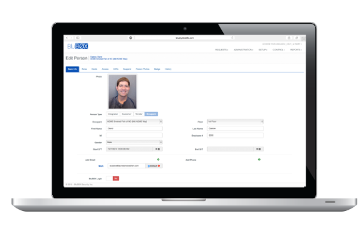
Task: Expand the Control menu
Action: pos(278,50)
